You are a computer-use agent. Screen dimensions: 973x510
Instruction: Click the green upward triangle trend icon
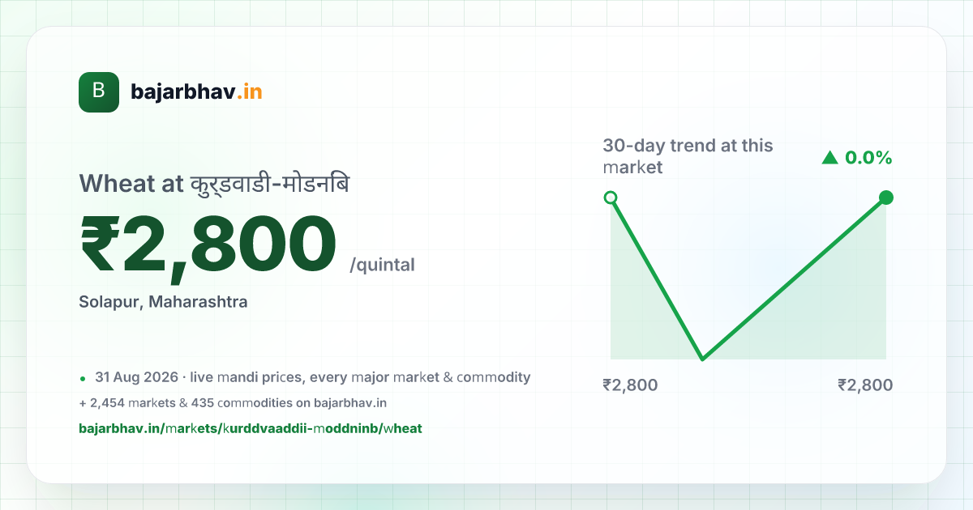[x=829, y=158]
